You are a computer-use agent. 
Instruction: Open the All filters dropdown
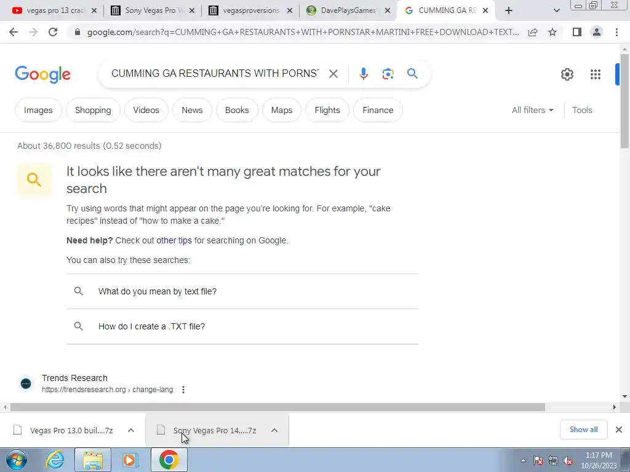click(532, 110)
